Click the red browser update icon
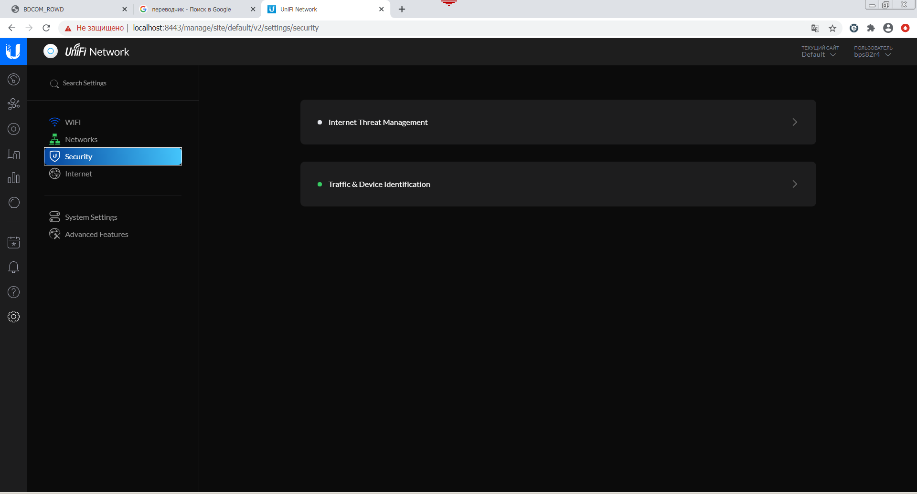The width and height of the screenshot is (917, 494). pos(906,28)
